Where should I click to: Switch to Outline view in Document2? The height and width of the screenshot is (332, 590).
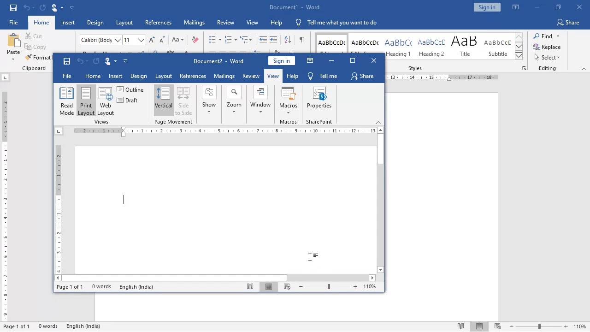pos(130,90)
